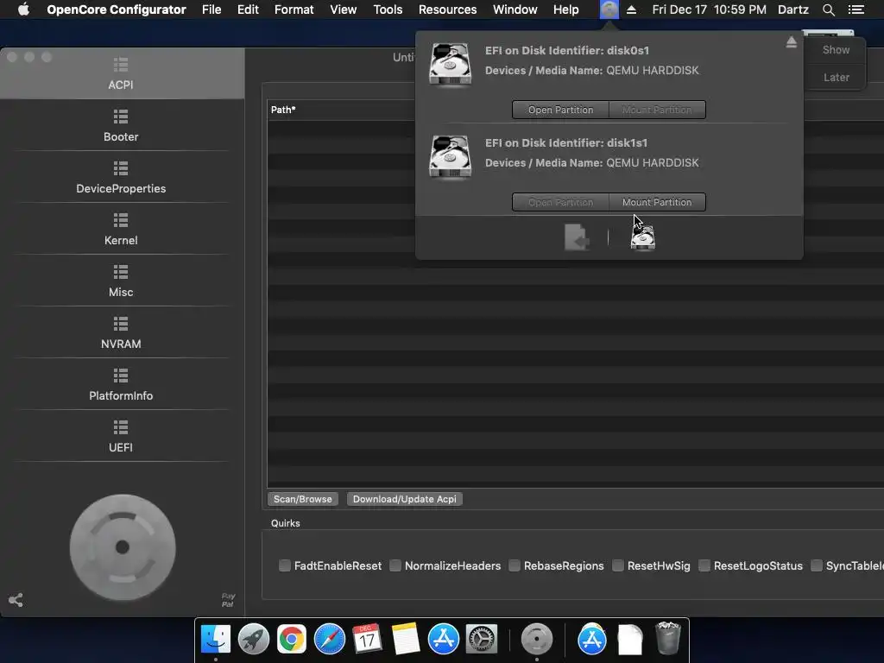Image resolution: width=884 pixels, height=663 pixels.
Task: Open Calendar from the Dock
Action: pyautogui.click(x=368, y=639)
